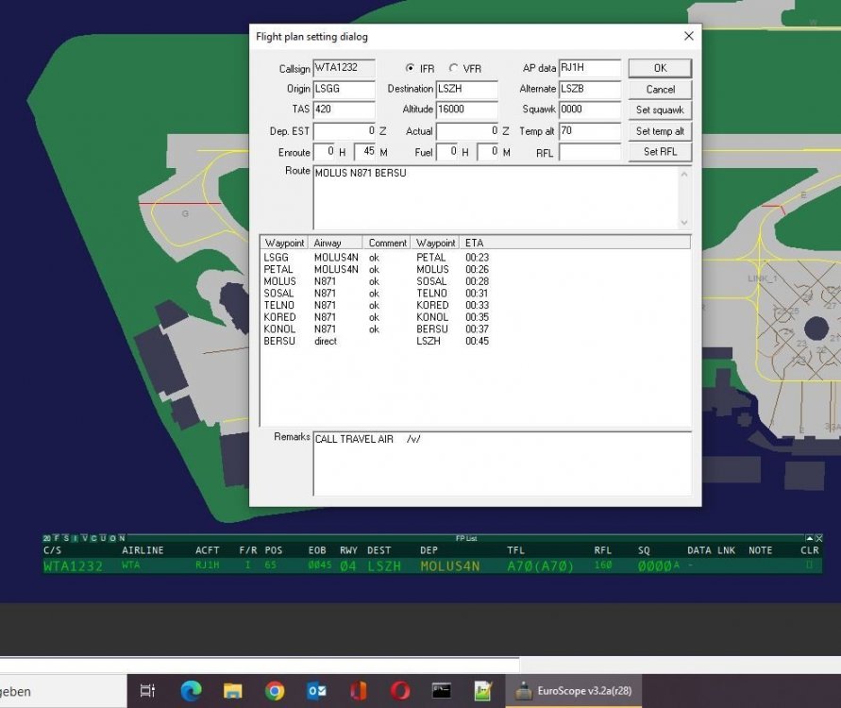Open Outlook from the taskbar

click(316, 691)
